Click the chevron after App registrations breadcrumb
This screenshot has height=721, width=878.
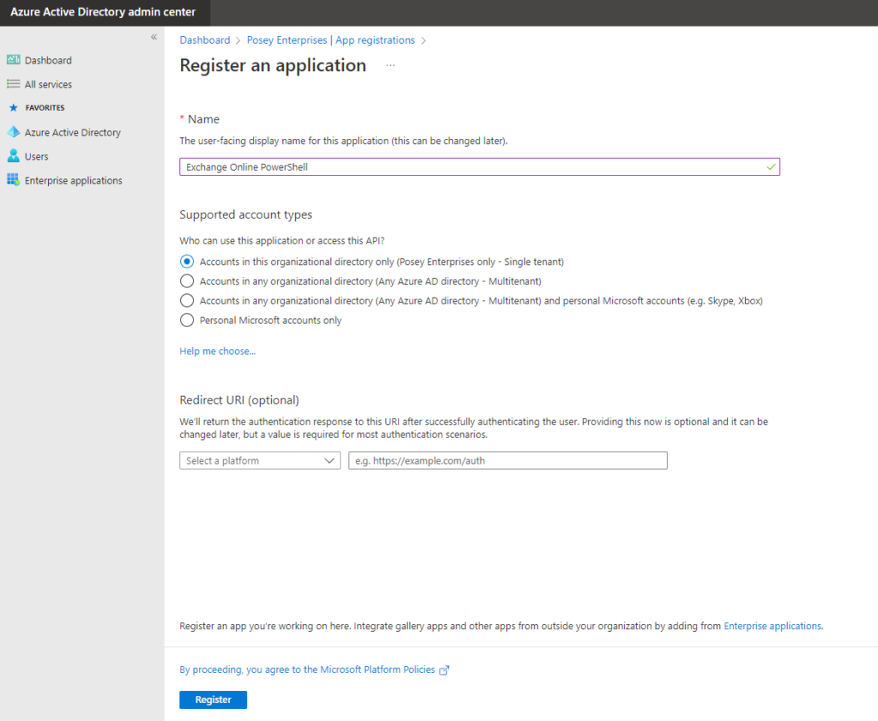tap(424, 41)
